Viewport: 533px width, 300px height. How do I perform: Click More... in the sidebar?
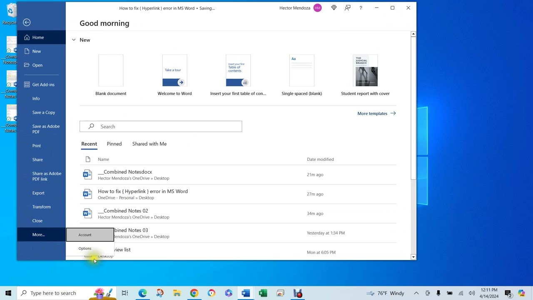(x=41, y=235)
